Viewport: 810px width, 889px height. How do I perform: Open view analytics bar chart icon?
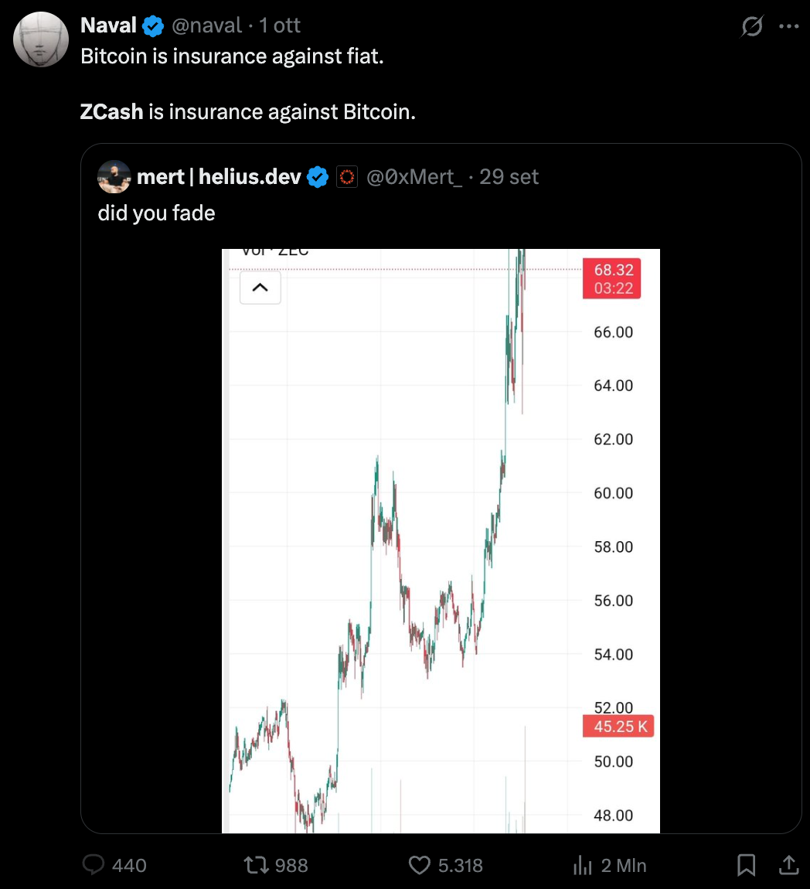[x=582, y=865]
